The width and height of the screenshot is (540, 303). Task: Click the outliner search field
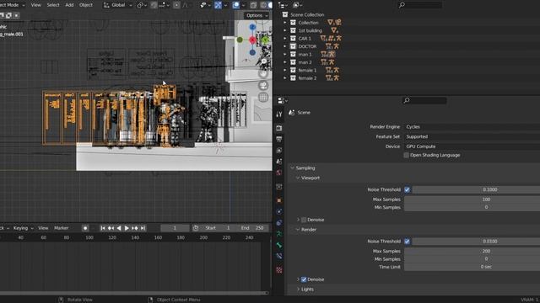tap(420, 5)
